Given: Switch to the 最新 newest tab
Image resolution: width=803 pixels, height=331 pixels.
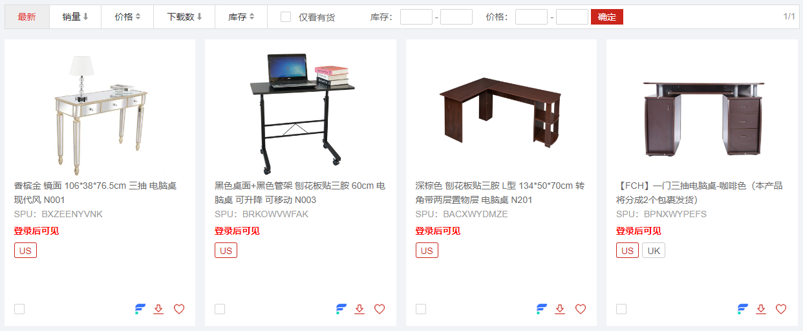Looking at the screenshot, I should [x=27, y=17].
